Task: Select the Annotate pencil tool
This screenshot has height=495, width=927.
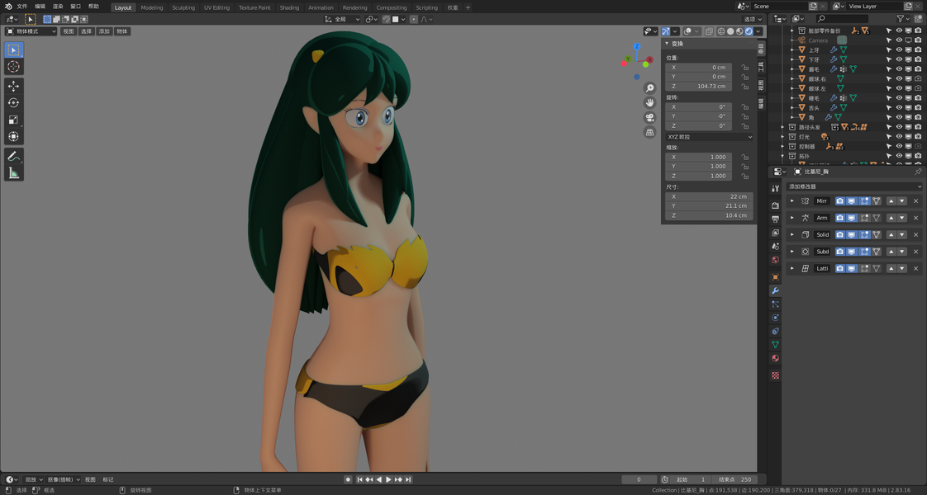Action: click(13, 157)
